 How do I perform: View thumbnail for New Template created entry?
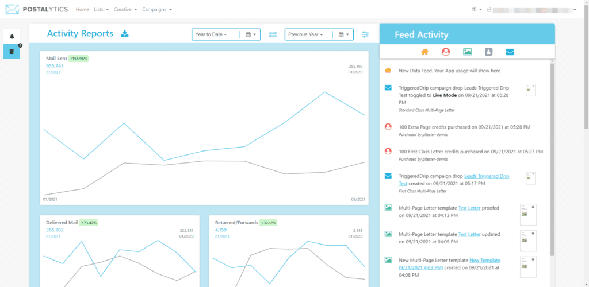point(528,267)
